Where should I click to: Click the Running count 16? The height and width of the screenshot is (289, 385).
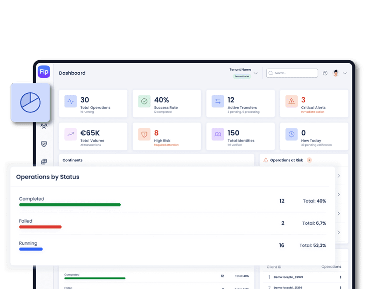click(x=282, y=245)
